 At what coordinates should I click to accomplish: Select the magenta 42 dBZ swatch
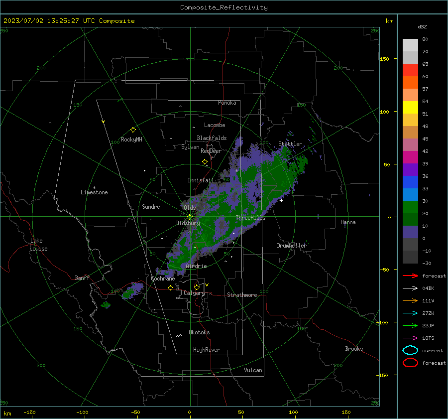pyautogui.click(x=410, y=157)
